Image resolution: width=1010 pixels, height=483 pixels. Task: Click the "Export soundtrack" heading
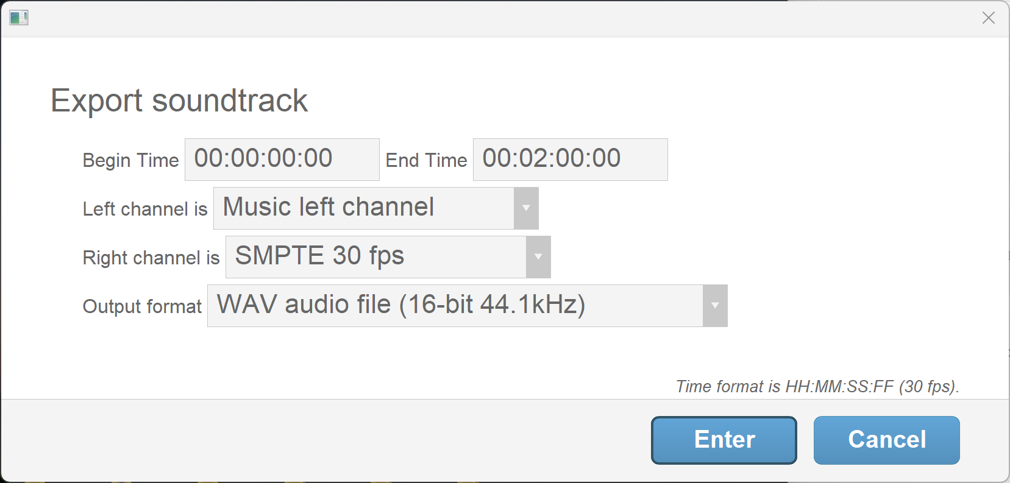[x=179, y=100]
